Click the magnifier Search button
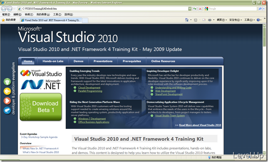Image resolution: width=268 pixels, height=162 pixels. (x=260, y=9)
